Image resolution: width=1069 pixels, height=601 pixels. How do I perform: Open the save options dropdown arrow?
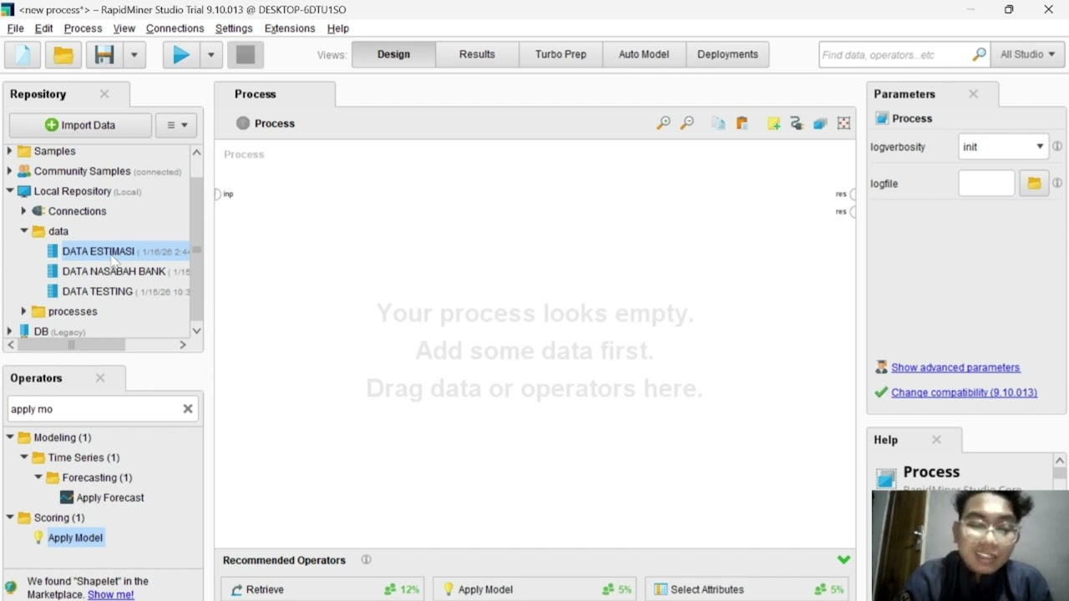coord(134,55)
